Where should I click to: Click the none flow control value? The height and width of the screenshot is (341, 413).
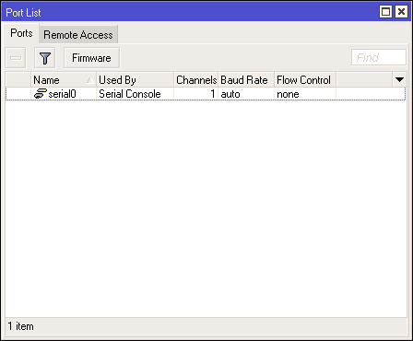click(x=288, y=94)
